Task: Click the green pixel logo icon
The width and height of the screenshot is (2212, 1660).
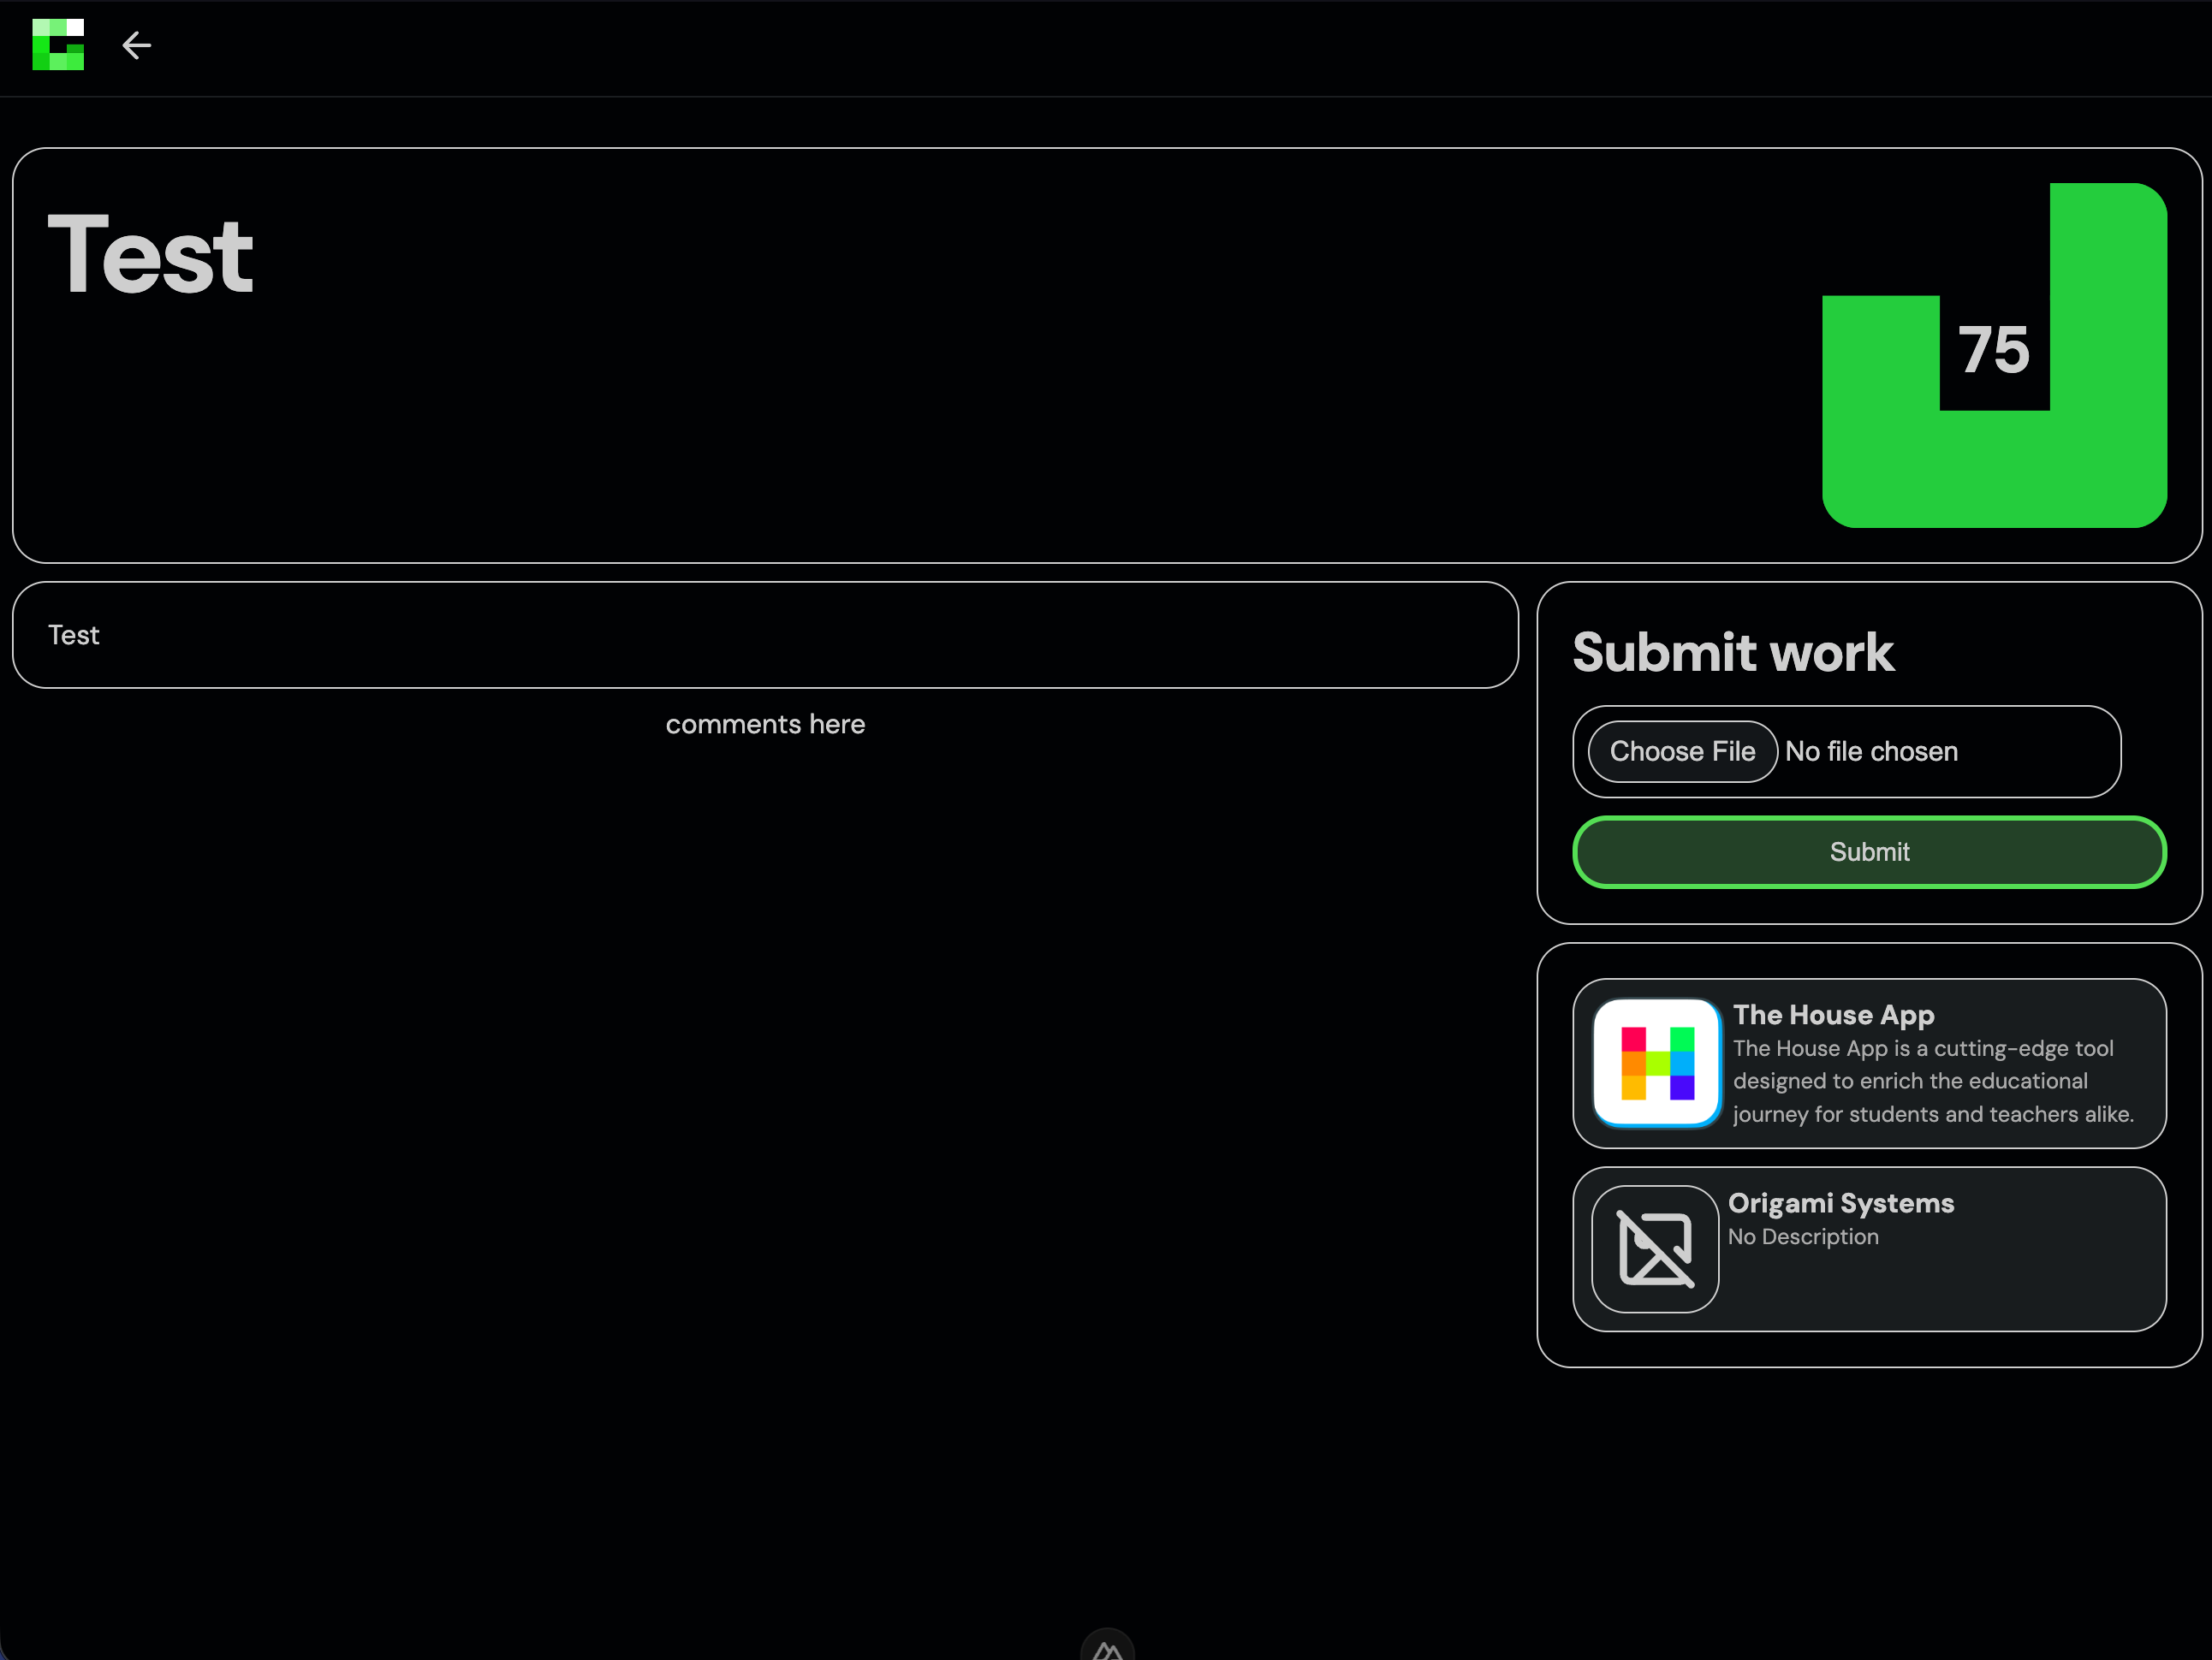Action: [x=58, y=45]
